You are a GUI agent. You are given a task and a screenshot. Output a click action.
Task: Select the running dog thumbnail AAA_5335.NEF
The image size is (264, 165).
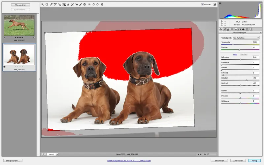coord(19,25)
